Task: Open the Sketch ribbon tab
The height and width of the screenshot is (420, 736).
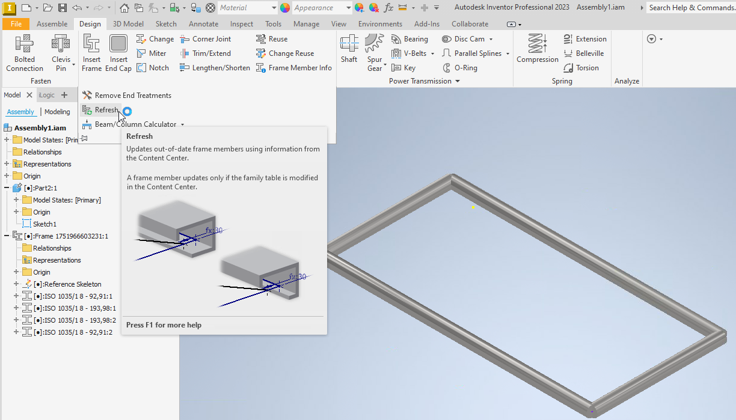Action: [166, 24]
